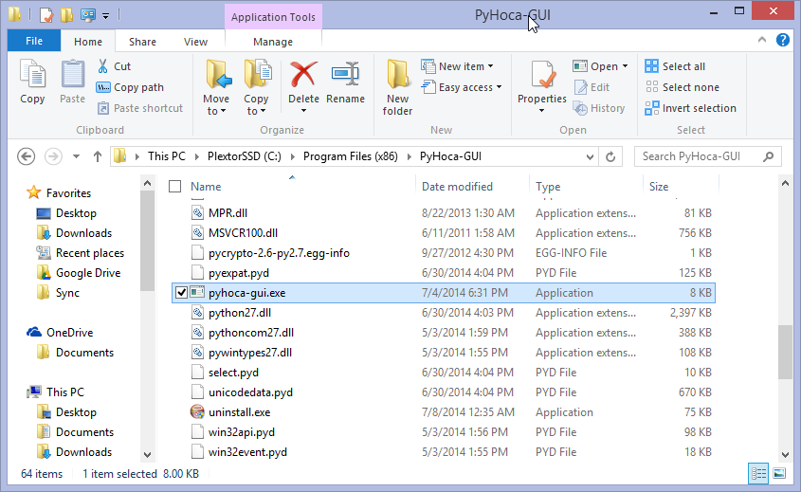801x492 pixels.
Task: Click PlextorSSD (C:) in the breadcrumb
Action: [x=245, y=156]
